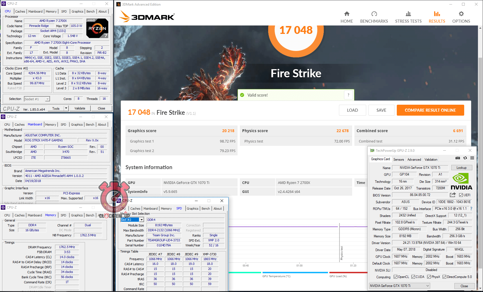Viewport: 483px width, 292px height.
Task: Click Compare Result Online button
Action: 430,110
